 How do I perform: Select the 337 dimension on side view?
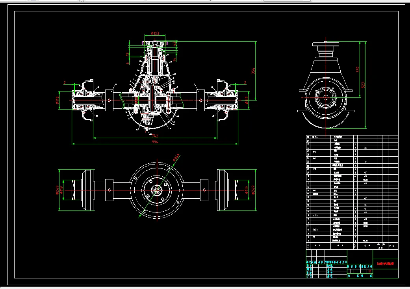click(x=358, y=70)
